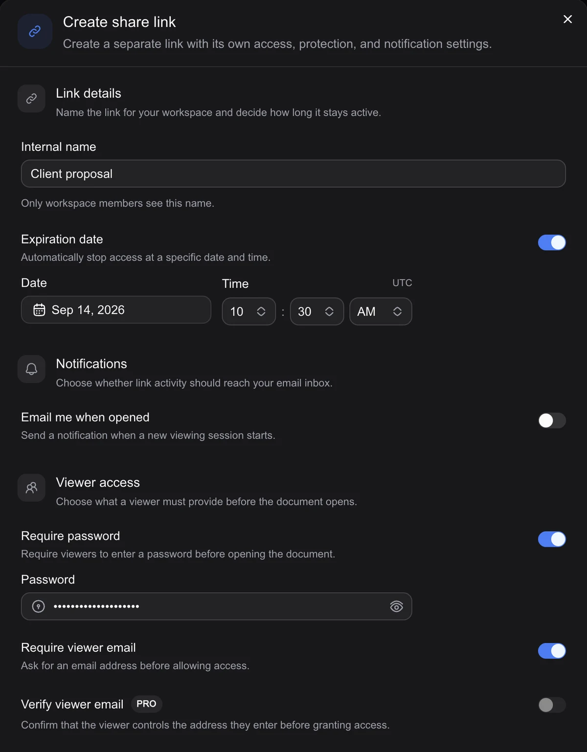Show password with the eye icon
The width and height of the screenshot is (587, 752).
click(x=396, y=606)
